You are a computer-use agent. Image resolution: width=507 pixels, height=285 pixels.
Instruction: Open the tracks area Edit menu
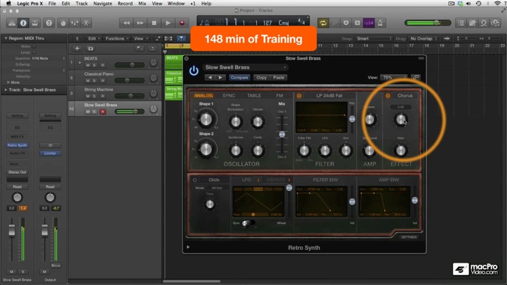(x=93, y=38)
